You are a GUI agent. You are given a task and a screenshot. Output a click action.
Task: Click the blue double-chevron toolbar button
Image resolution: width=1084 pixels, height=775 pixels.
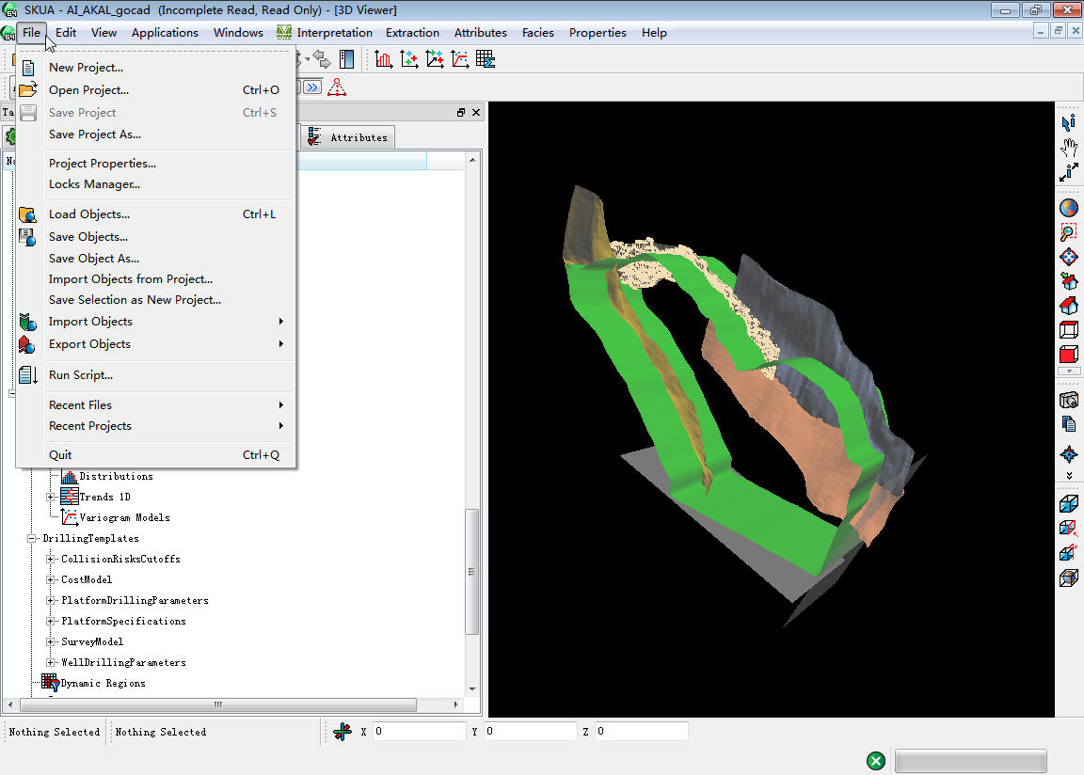pos(313,87)
